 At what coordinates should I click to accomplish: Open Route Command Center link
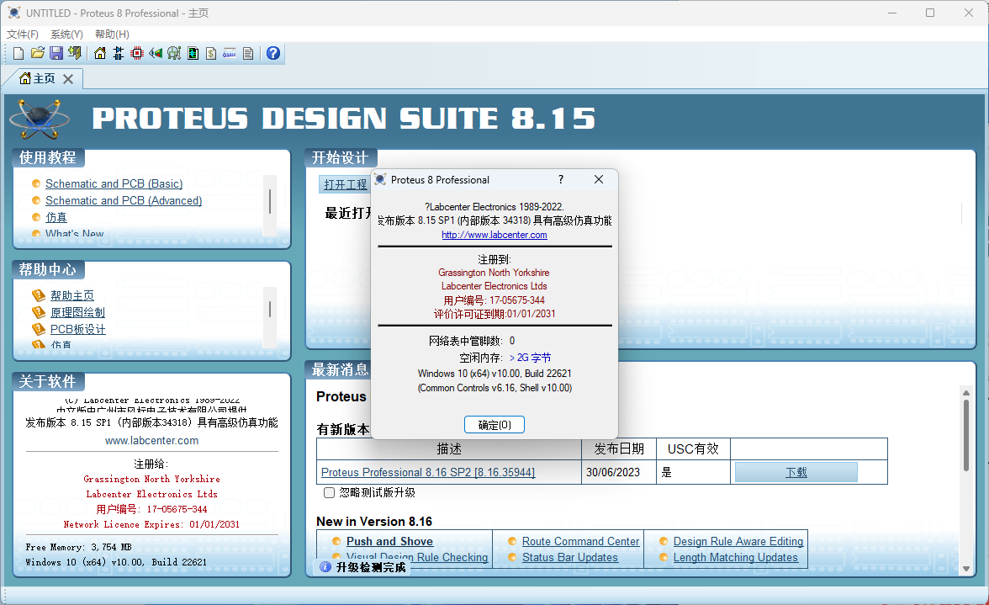pyautogui.click(x=581, y=541)
